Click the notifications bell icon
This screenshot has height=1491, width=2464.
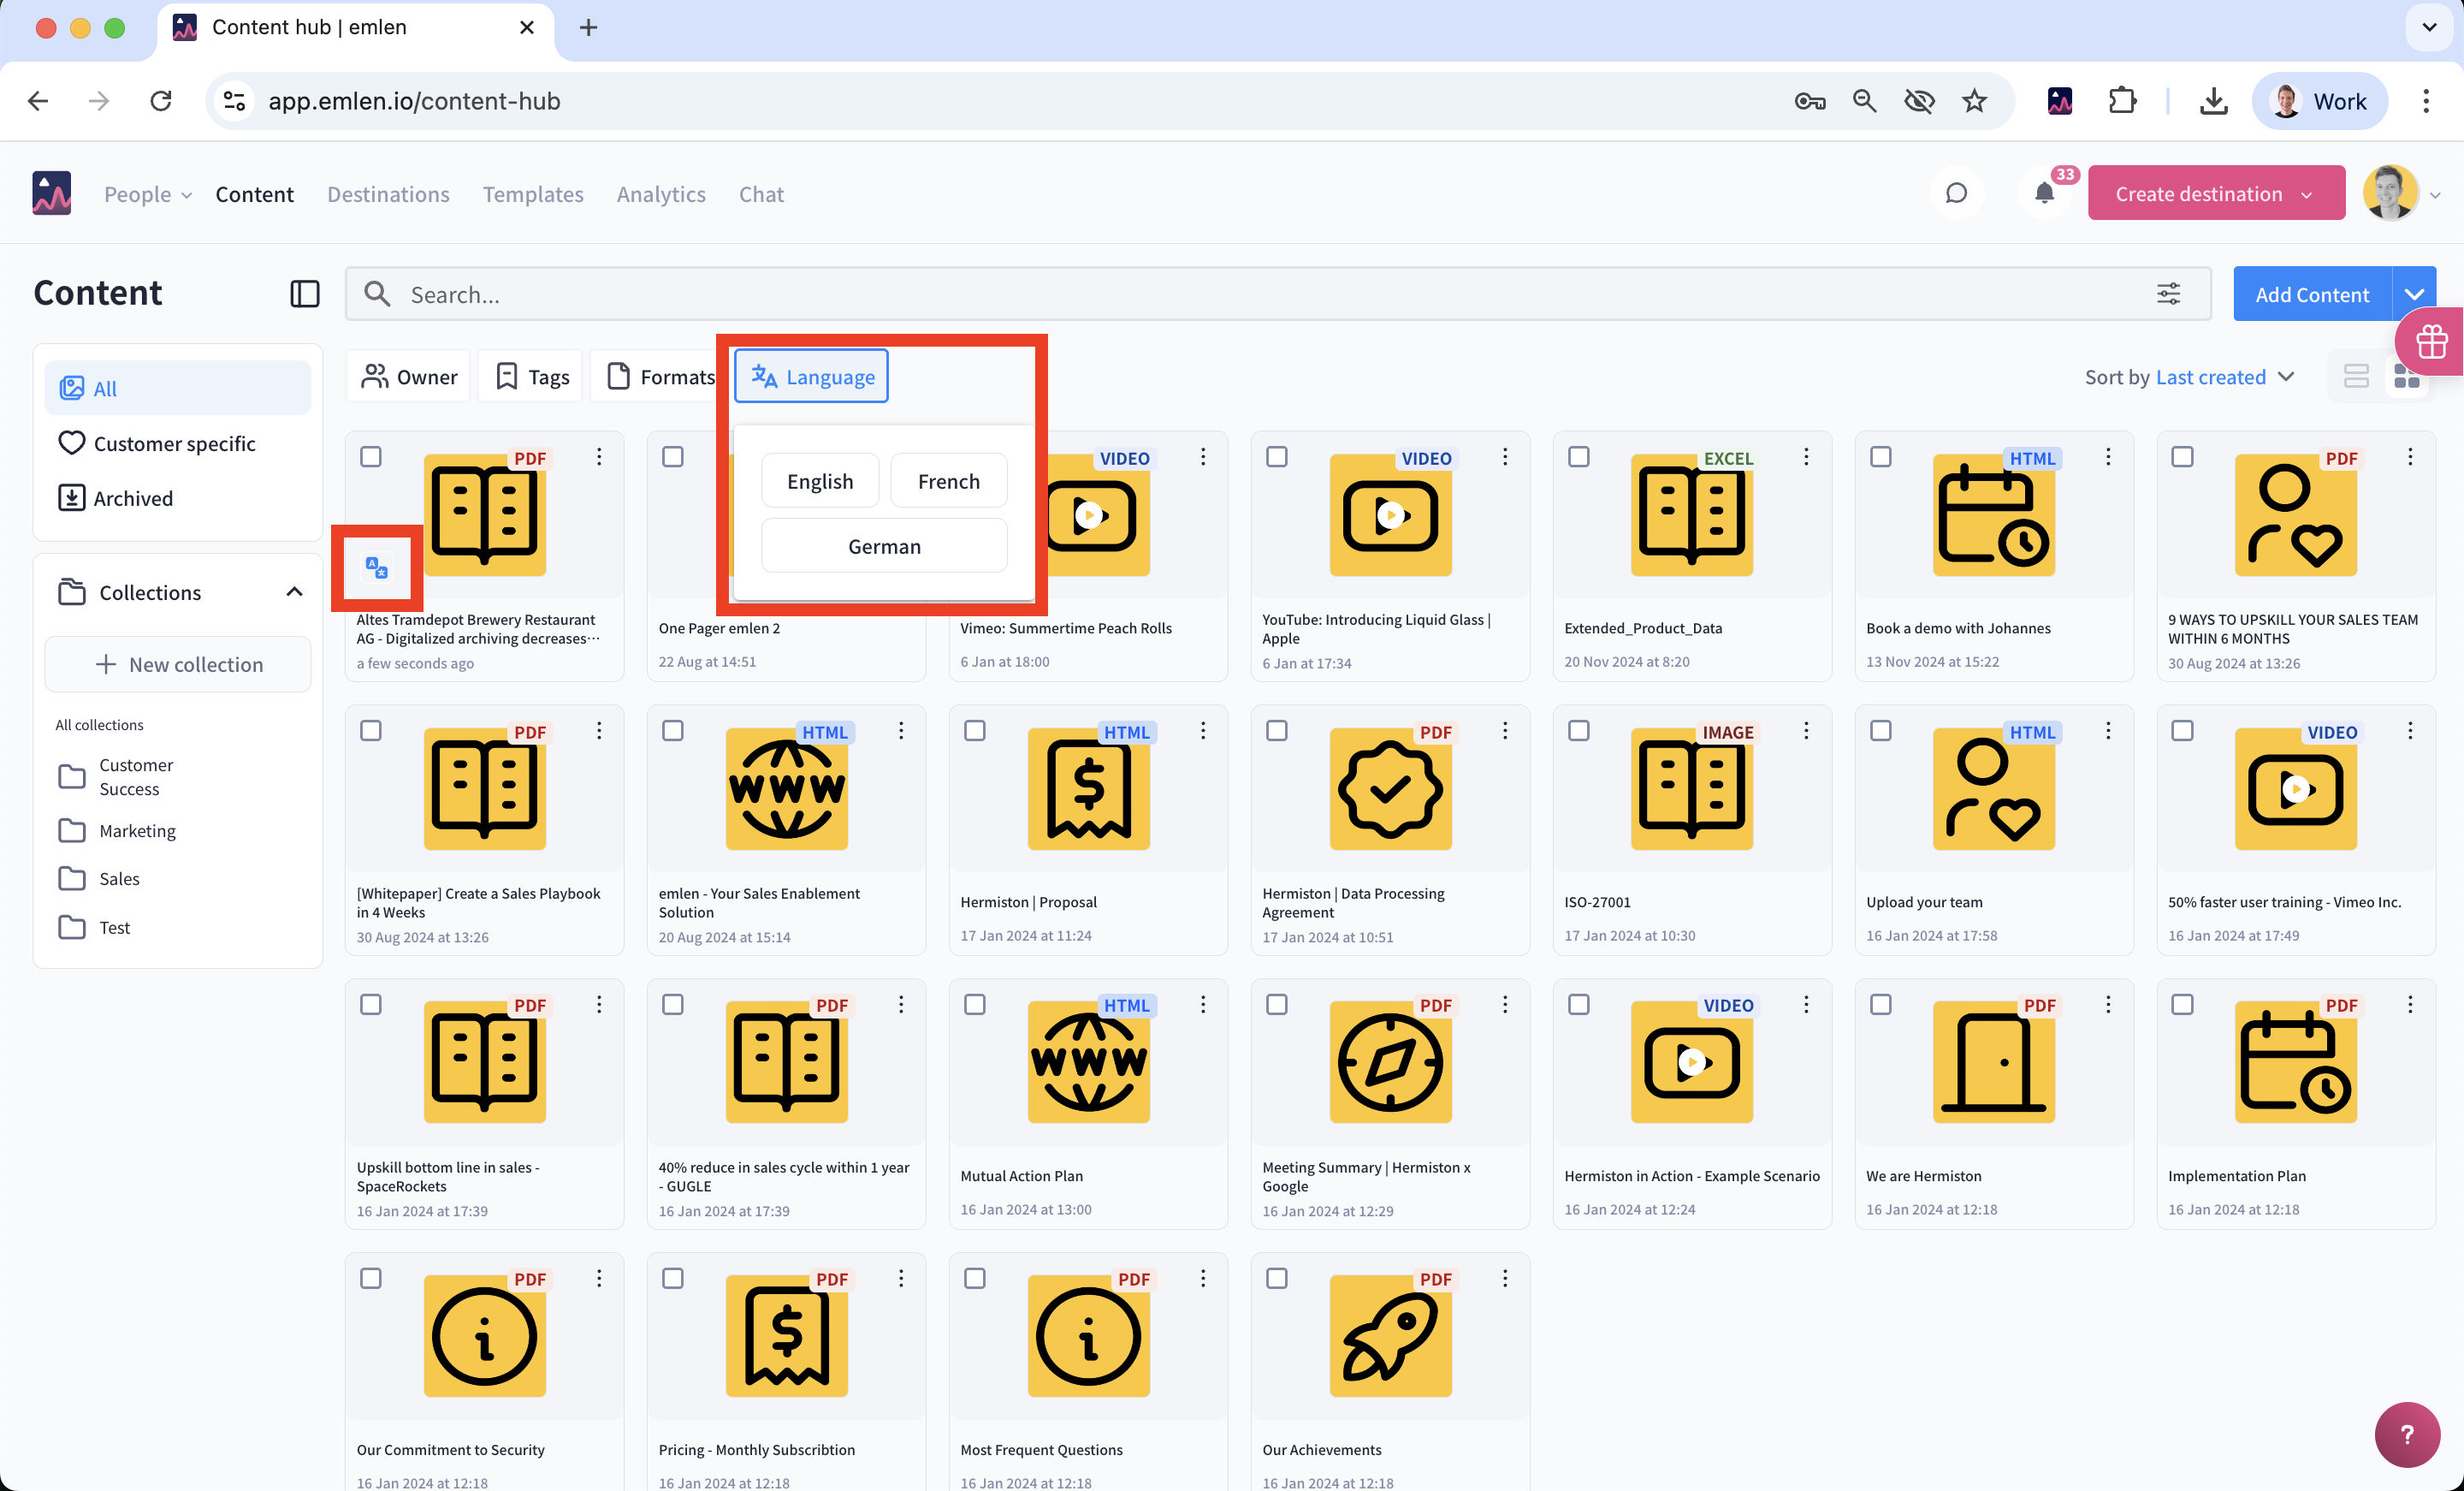point(2044,193)
